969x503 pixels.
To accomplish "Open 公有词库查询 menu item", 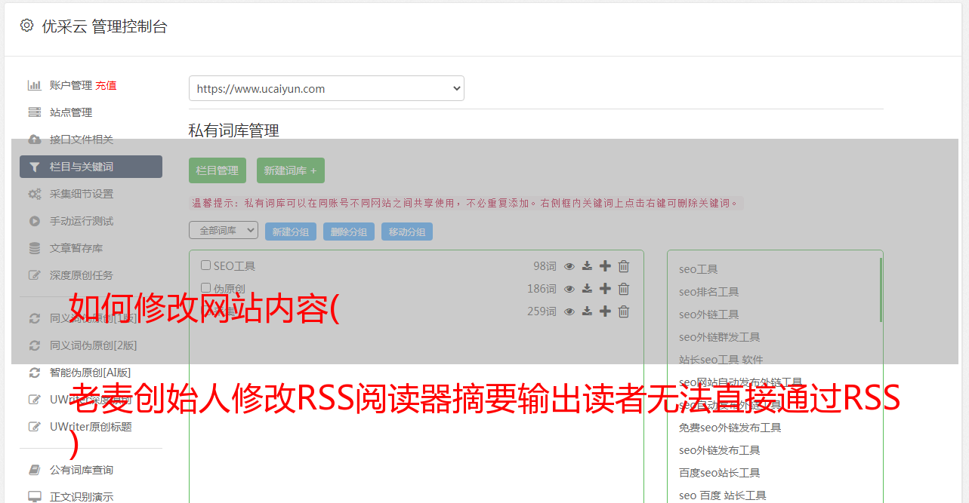I will [x=82, y=470].
